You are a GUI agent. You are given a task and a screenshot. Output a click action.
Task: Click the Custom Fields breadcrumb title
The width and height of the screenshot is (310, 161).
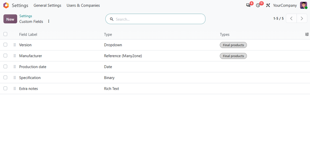click(31, 22)
